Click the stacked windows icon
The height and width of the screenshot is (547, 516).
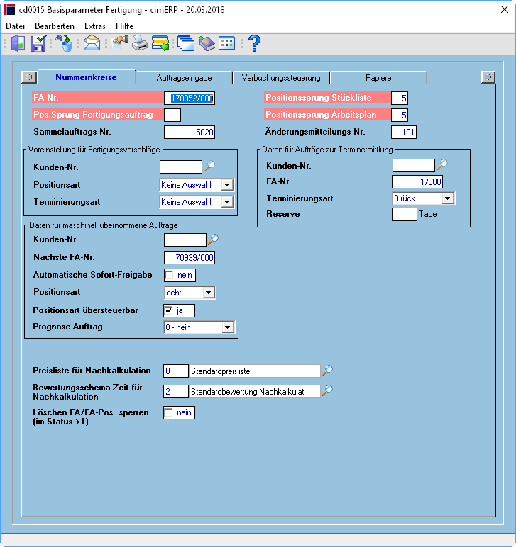pyautogui.click(x=185, y=44)
